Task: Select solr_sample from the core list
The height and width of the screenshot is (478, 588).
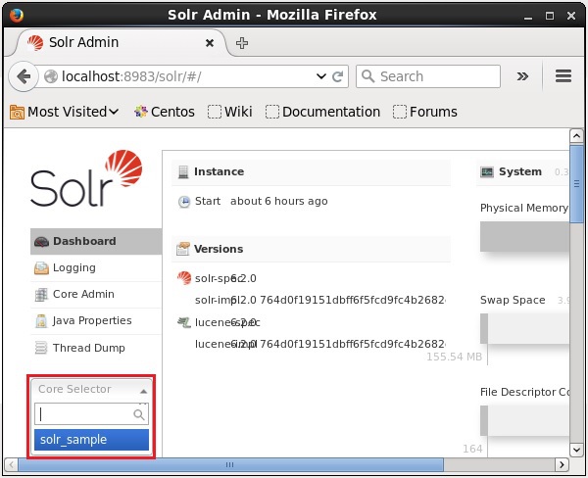Action: point(91,440)
